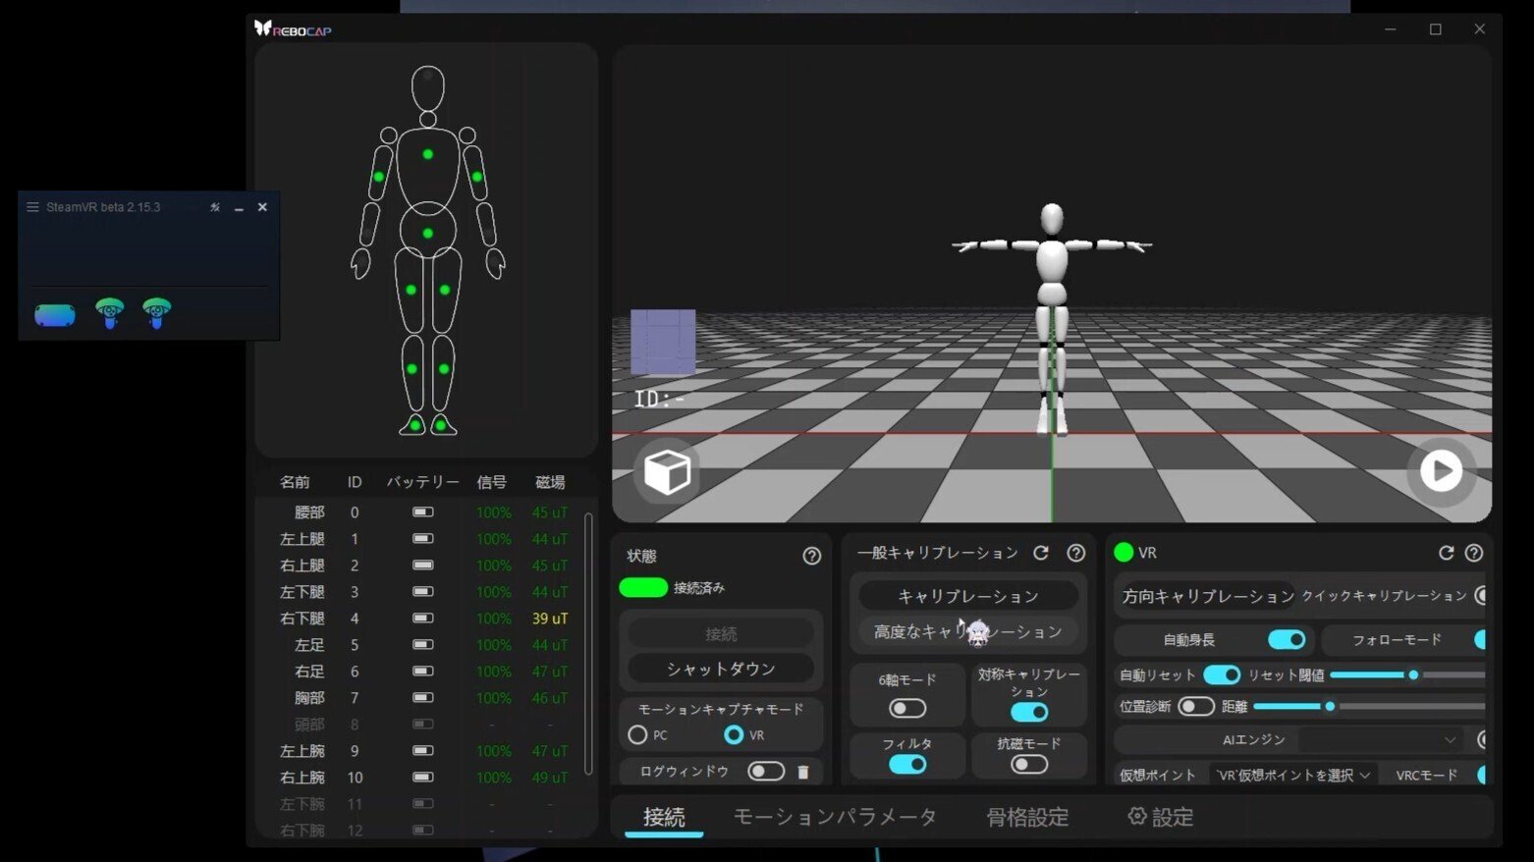The width and height of the screenshot is (1534, 862).
Task: Enable the 6軸モード toggle
Action: (x=905, y=707)
